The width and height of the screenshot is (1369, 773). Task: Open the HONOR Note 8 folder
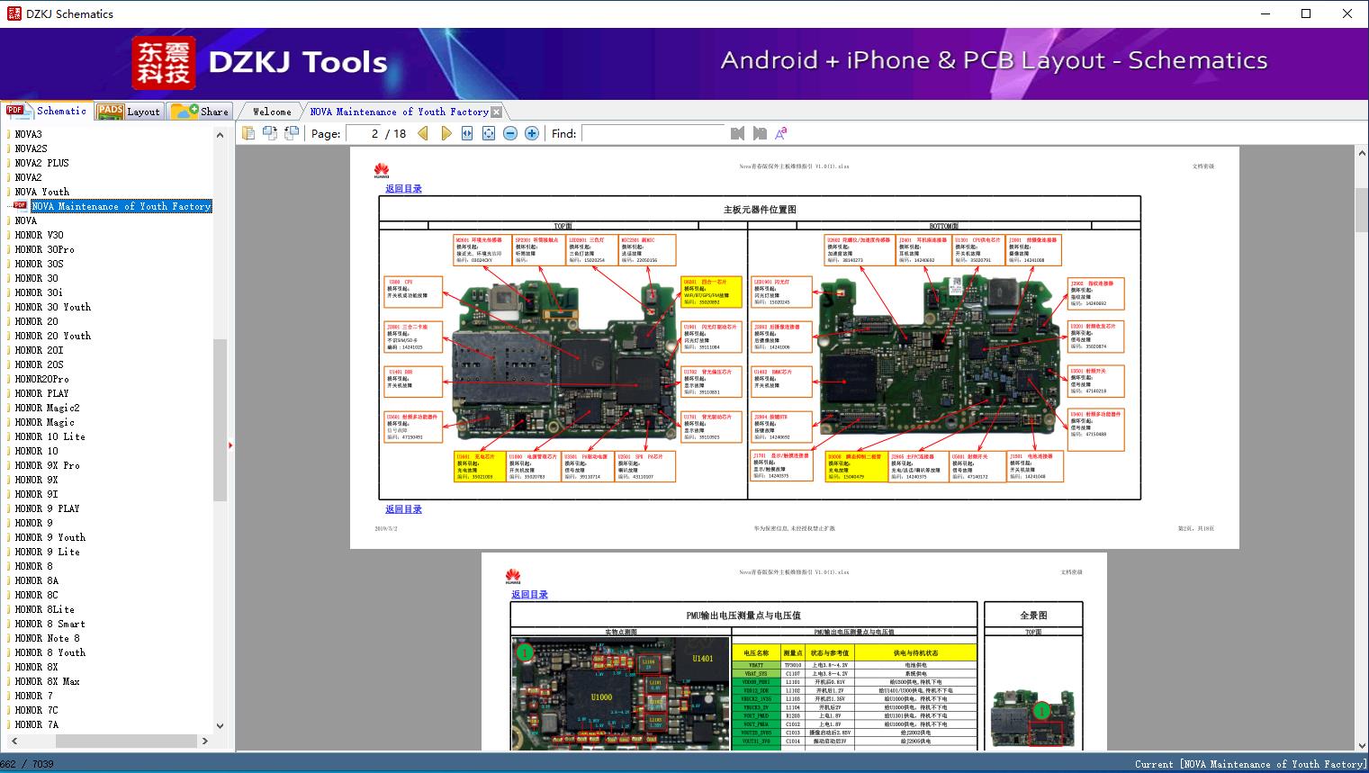(x=47, y=638)
